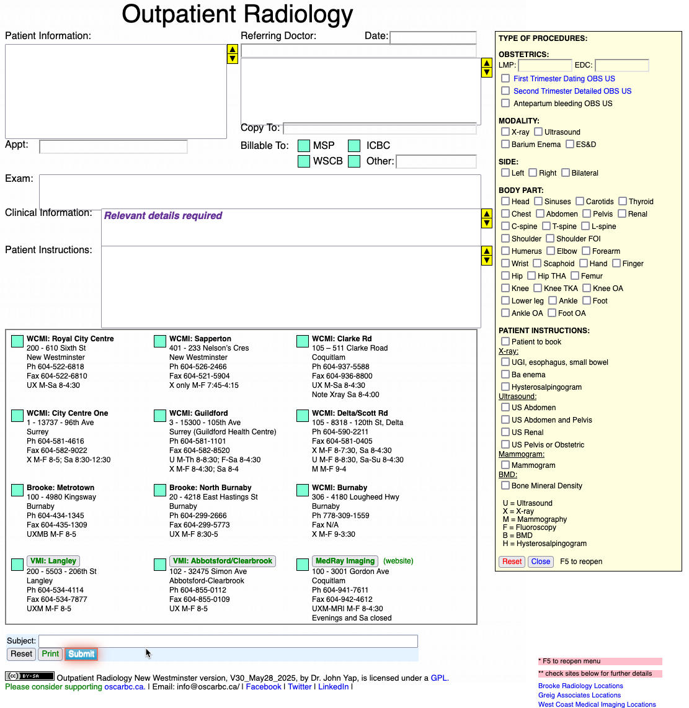Open MedRay (website) link
This screenshot has width=689, height=708.
[x=398, y=561]
